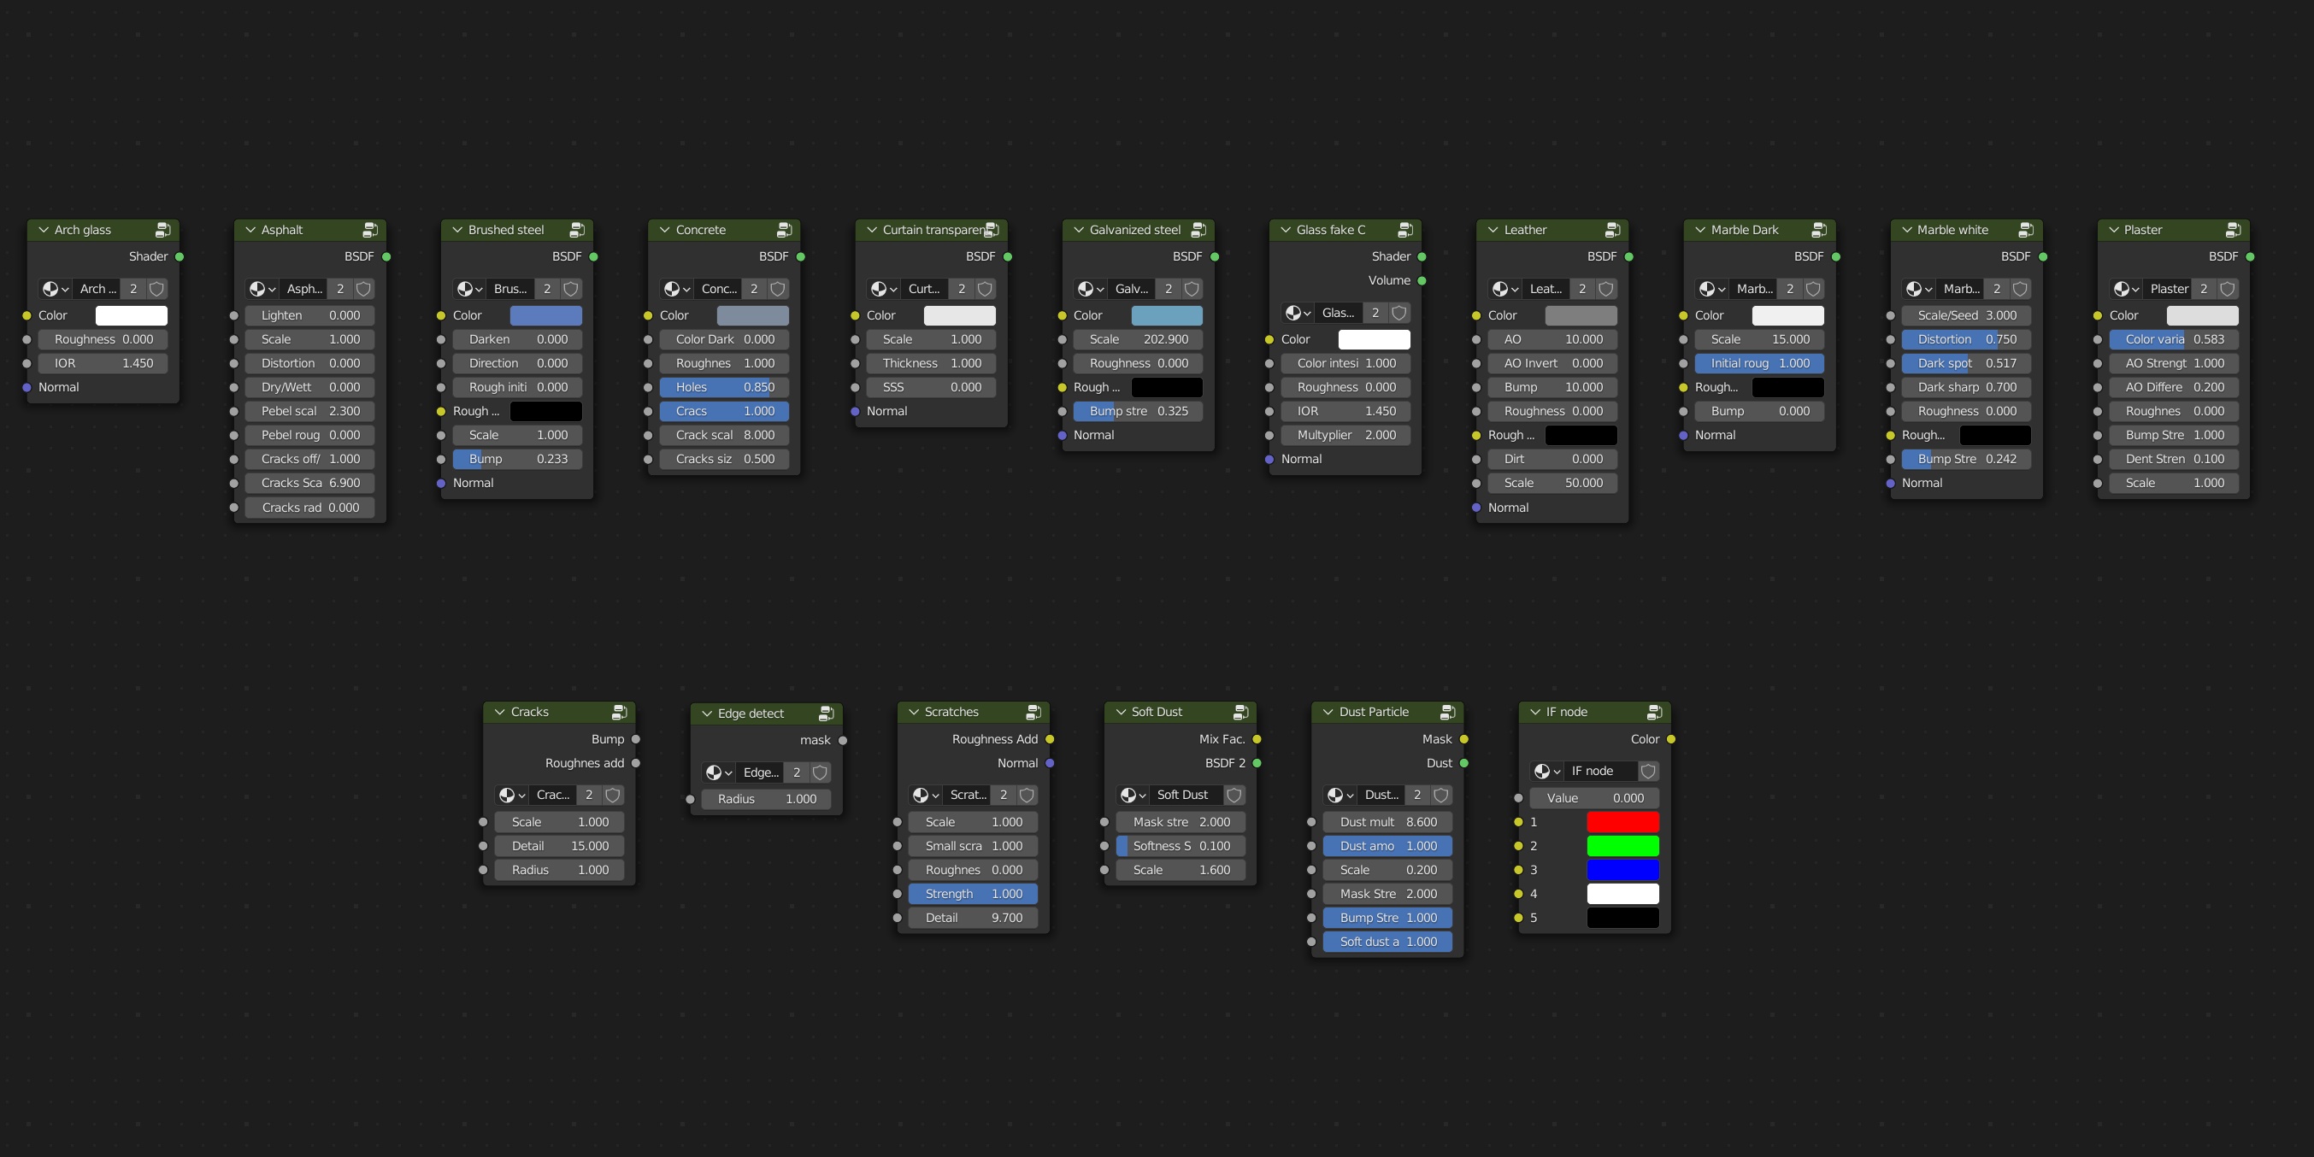The height and width of the screenshot is (1157, 2314).
Task: Click the edit group icon on Leather node header
Action: (x=1611, y=230)
